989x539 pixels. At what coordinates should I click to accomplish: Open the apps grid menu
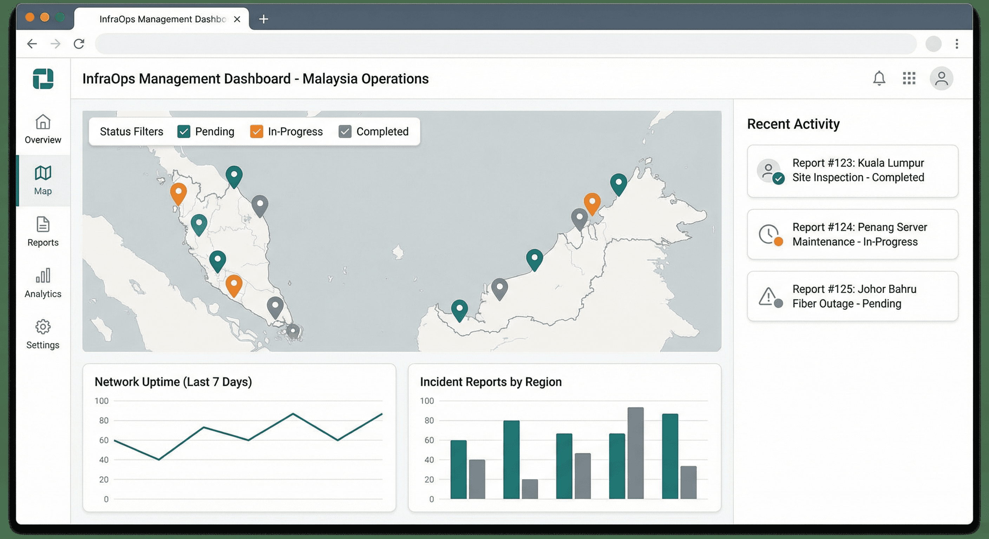pyautogui.click(x=909, y=78)
